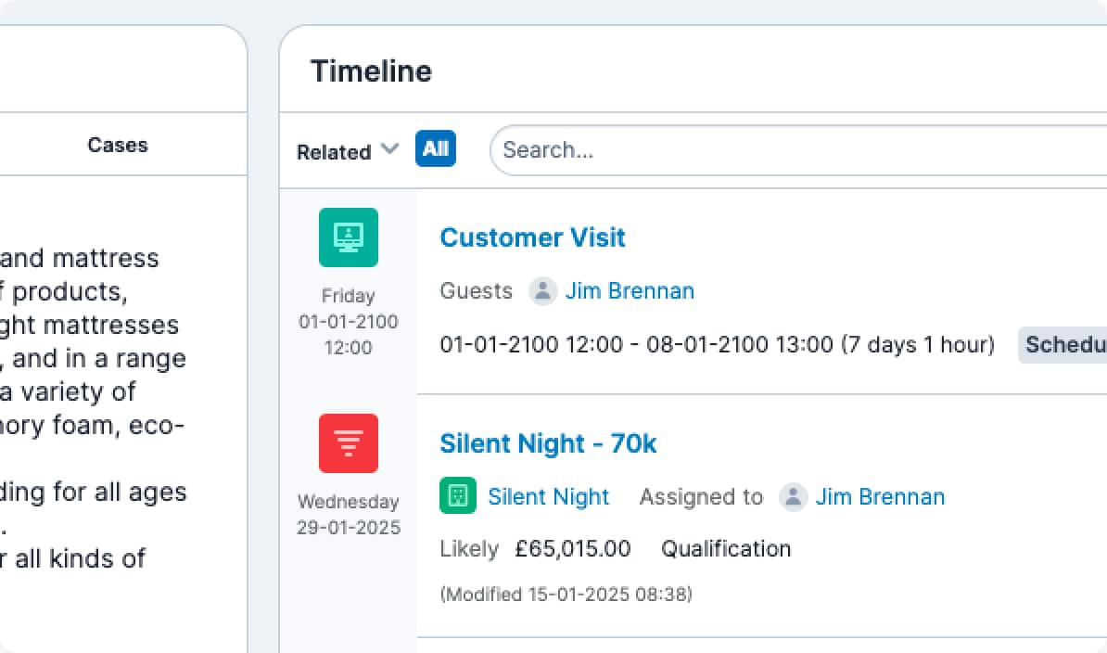The width and height of the screenshot is (1107, 653).
Task: Click the Modified 15-01-2025 08:38 text
Action: pos(566,595)
